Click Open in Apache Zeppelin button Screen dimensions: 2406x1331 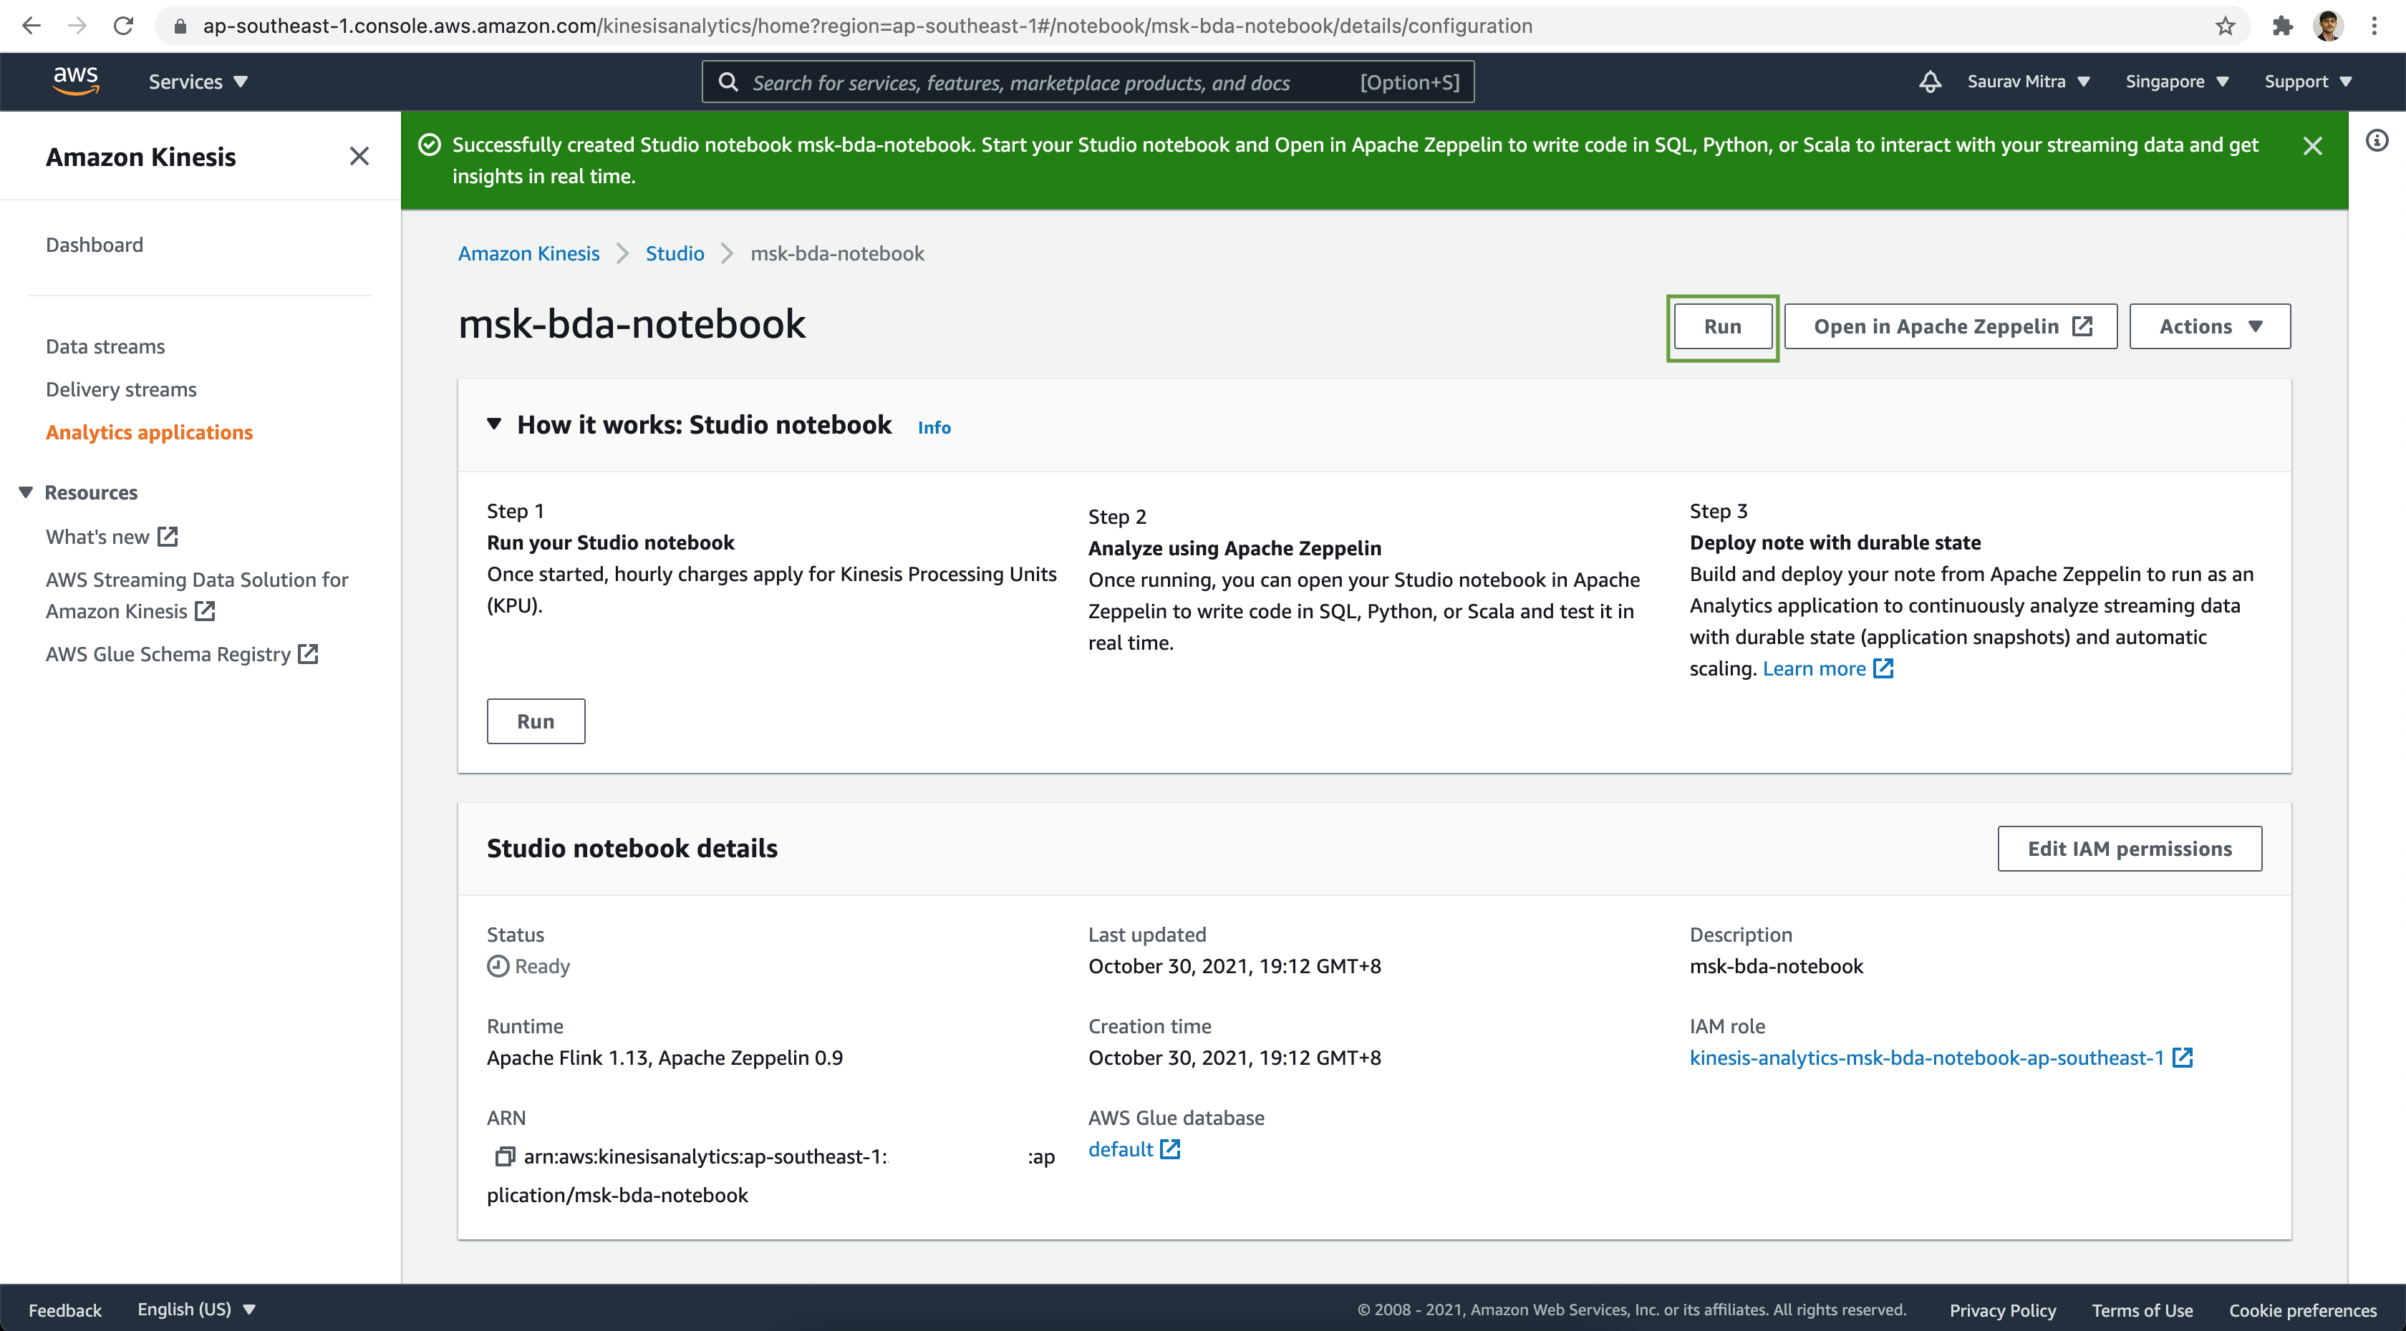[1950, 327]
